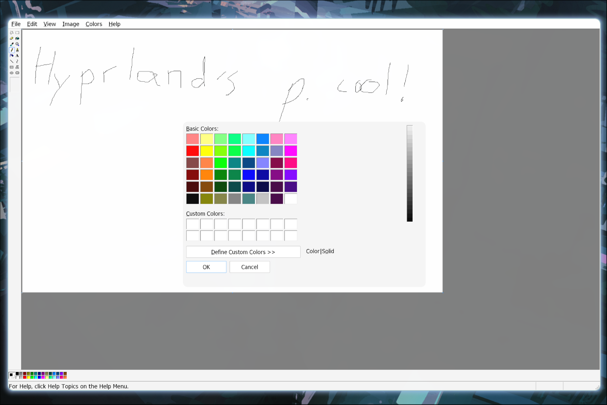Select the Curve tool
The image size is (607, 405).
(17, 61)
